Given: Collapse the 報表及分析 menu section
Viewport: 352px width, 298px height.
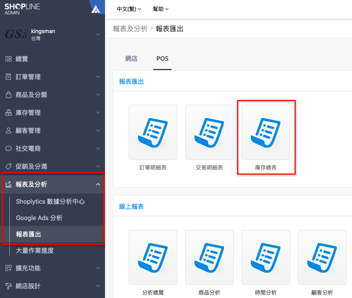Looking at the screenshot, I should point(52,184).
